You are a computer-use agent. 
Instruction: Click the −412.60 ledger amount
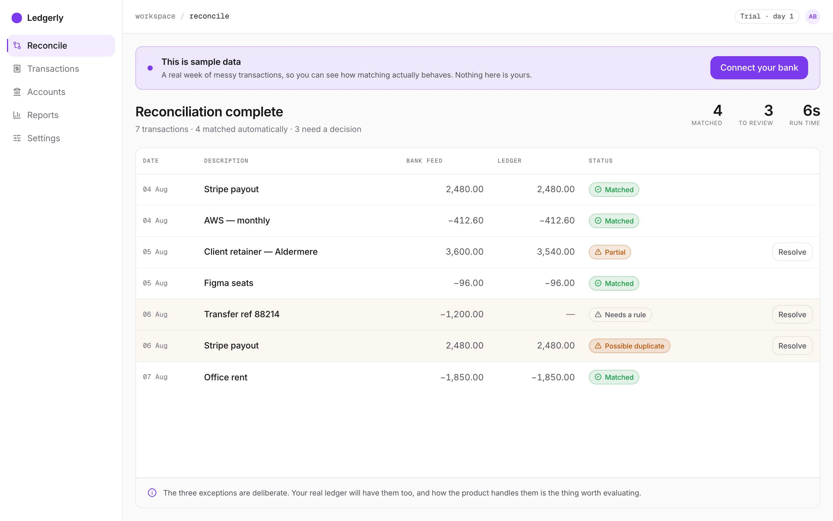[556, 221]
